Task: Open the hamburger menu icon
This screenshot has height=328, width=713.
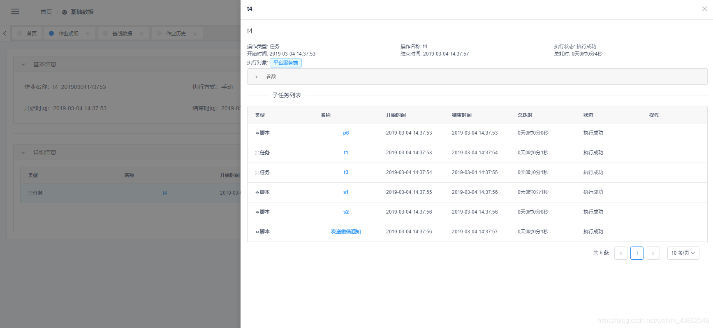Action: tap(15, 12)
